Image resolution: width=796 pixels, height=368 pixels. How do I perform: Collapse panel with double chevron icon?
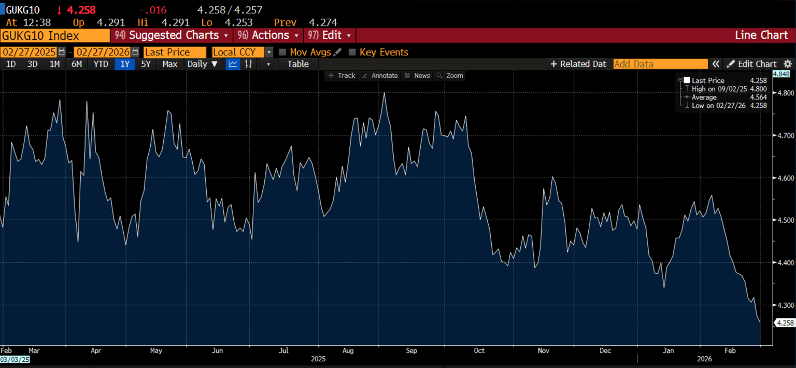pyautogui.click(x=716, y=64)
